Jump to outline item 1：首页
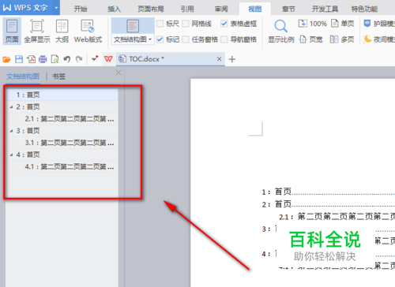This screenshot has width=395, height=287. 62,95
